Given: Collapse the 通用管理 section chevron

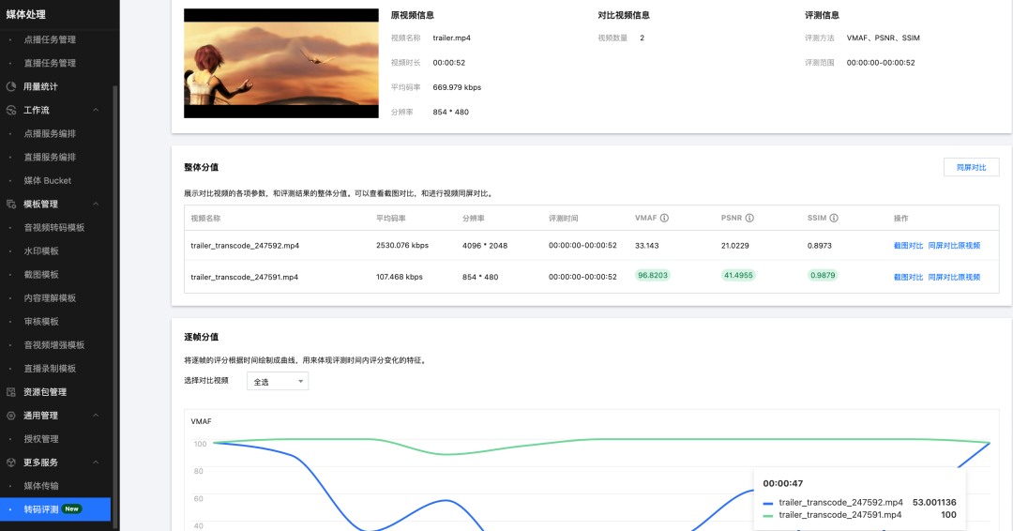Looking at the screenshot, I should click(96, 416).
